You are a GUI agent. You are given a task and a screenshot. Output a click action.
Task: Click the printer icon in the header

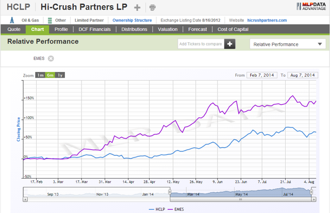(x=153, y=8)
